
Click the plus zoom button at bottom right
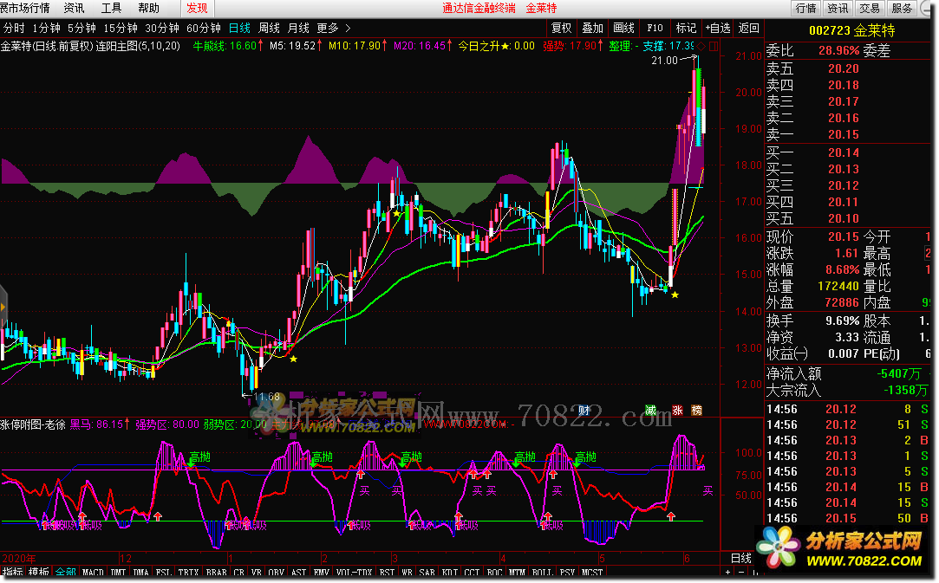[728, 573]
